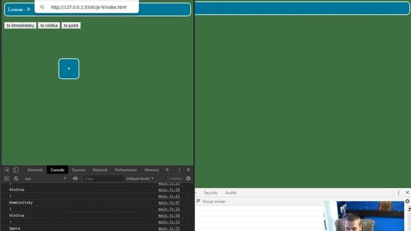Clear the console with the ban icon

coord(16,178)
